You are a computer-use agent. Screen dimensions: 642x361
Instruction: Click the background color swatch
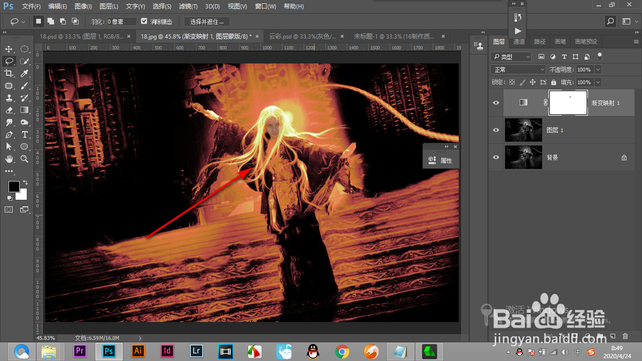23,195
